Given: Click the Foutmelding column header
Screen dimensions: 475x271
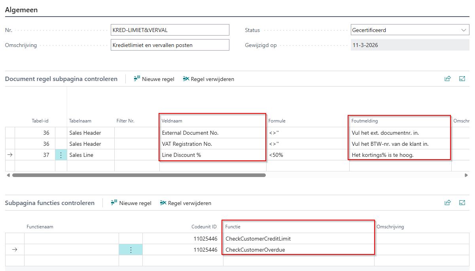Looking at the screenshot, I should pos(365,121).
